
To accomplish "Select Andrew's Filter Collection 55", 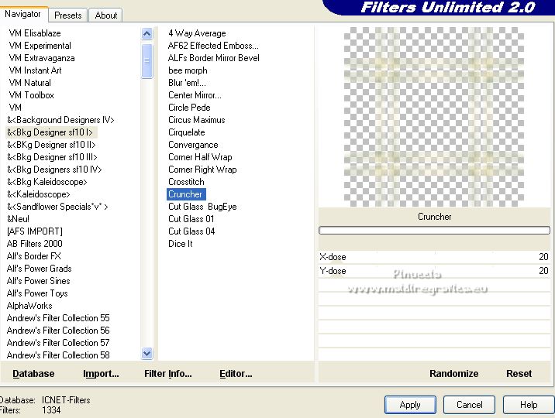I will 58,317.
